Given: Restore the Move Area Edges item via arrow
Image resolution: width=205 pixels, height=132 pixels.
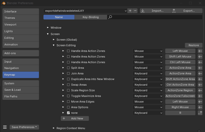Looking at the screenshot, I should [x=200, y=102].
